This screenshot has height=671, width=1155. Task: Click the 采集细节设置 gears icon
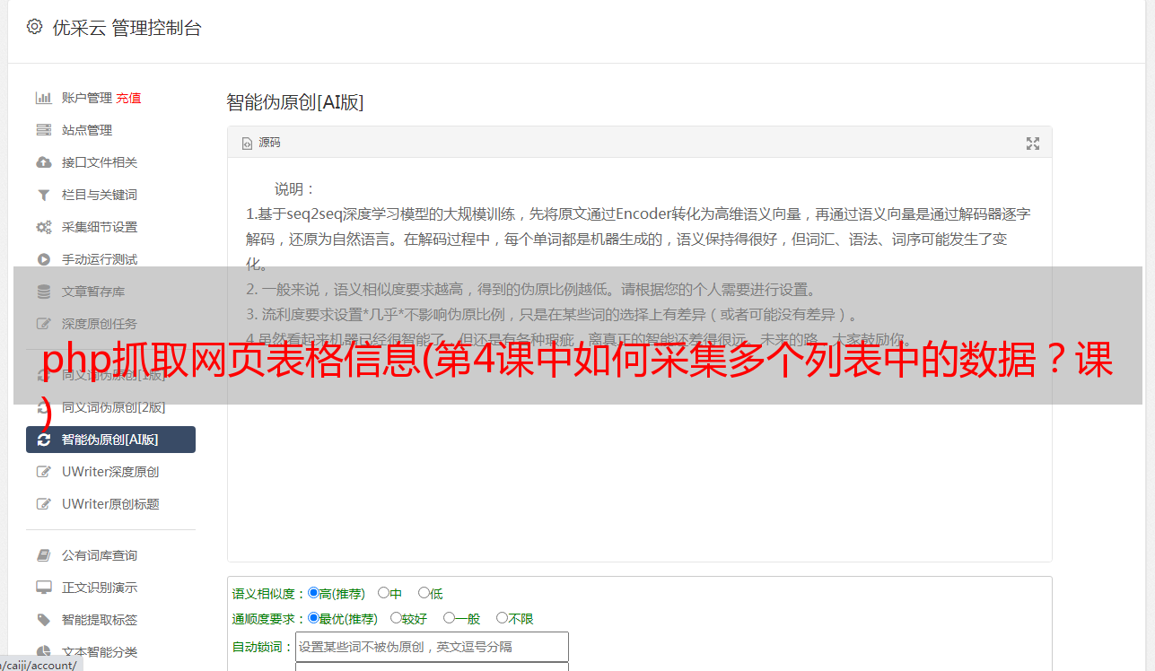pos(43,227)
